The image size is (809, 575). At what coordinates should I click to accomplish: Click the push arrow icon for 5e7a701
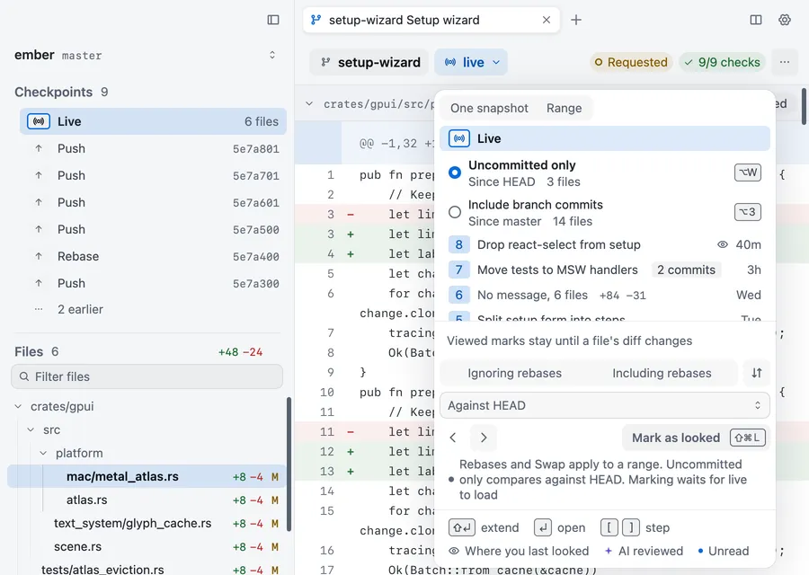[x=39, y=175]
